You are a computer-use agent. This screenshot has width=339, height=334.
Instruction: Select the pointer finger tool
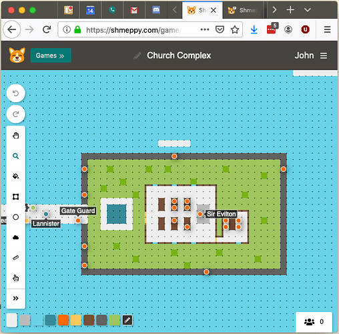coord(15,278)
